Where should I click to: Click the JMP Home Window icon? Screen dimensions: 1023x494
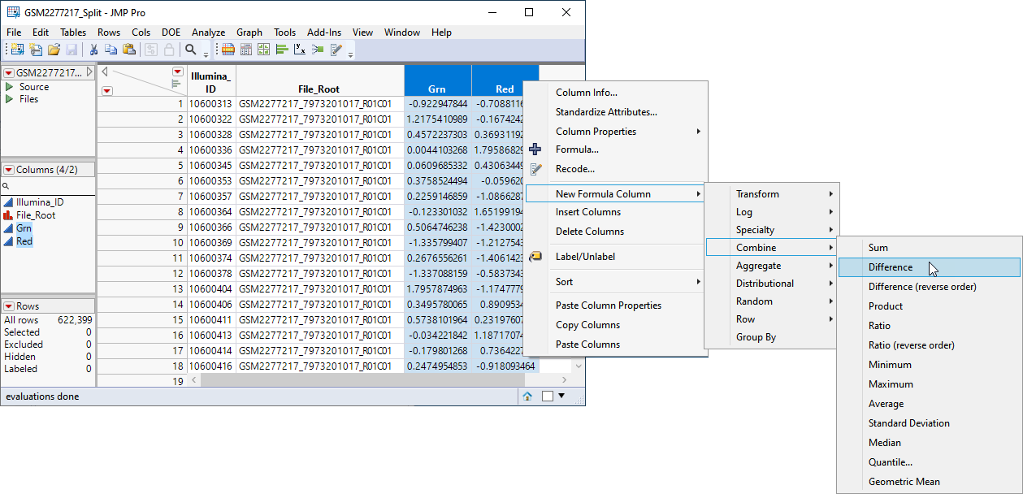click(527, 396)
